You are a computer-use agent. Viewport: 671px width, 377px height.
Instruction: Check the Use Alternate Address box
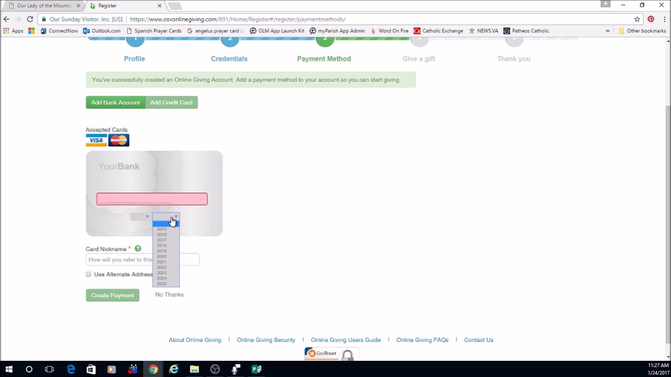click(x=89, y=274)
